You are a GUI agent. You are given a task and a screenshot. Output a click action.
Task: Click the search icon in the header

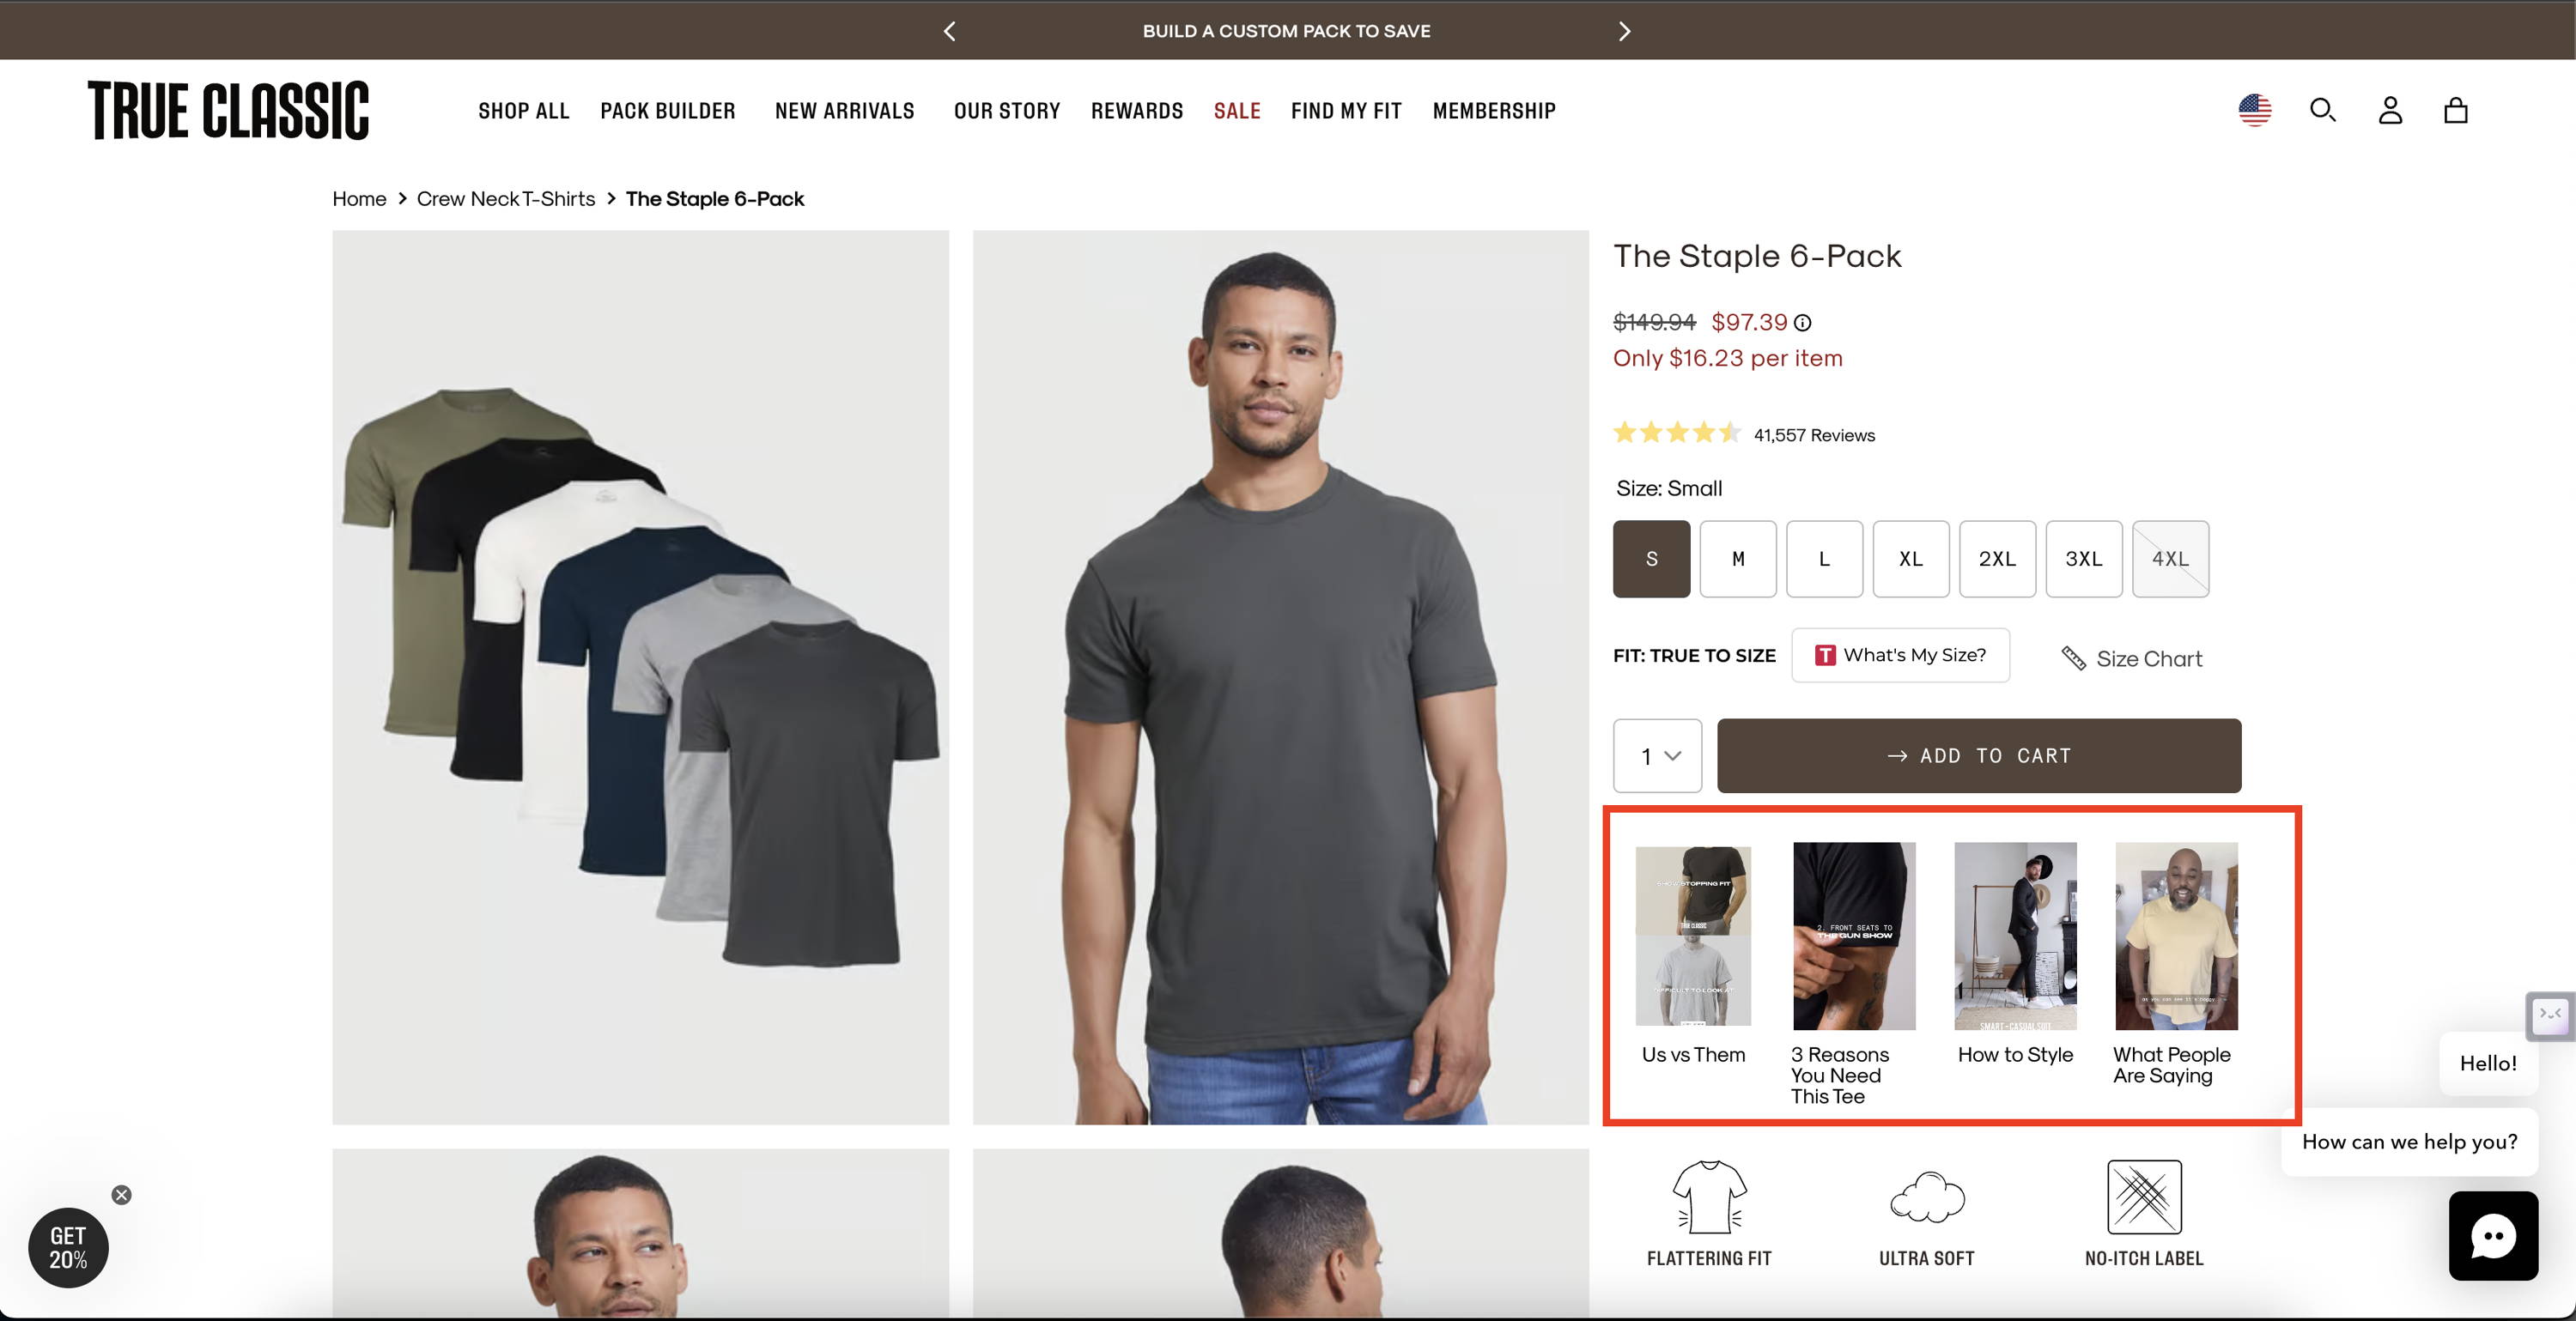click(x=2324, y=108)
